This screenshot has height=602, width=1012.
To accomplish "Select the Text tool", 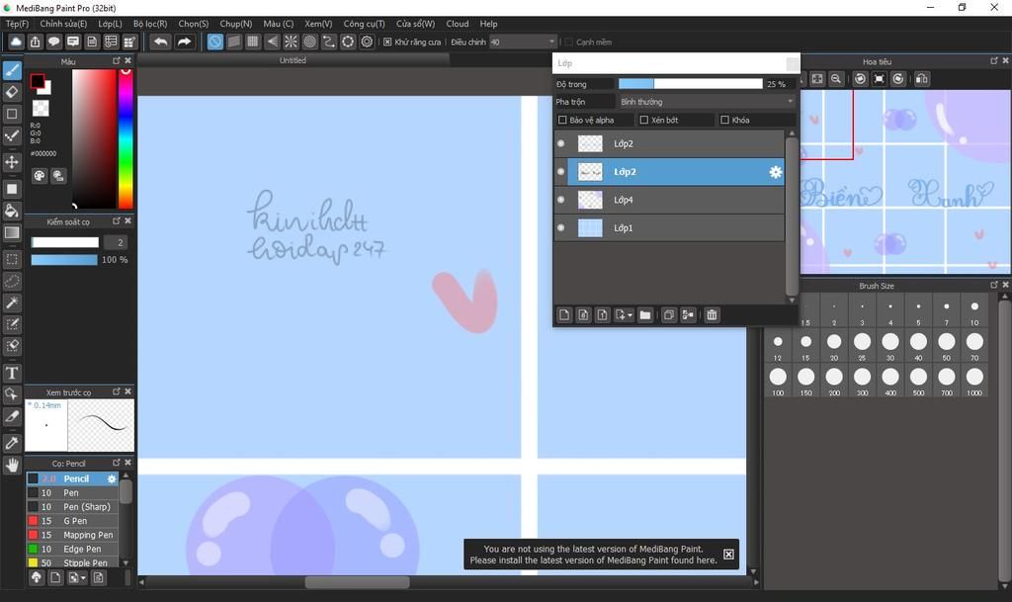I will [12, 373].
